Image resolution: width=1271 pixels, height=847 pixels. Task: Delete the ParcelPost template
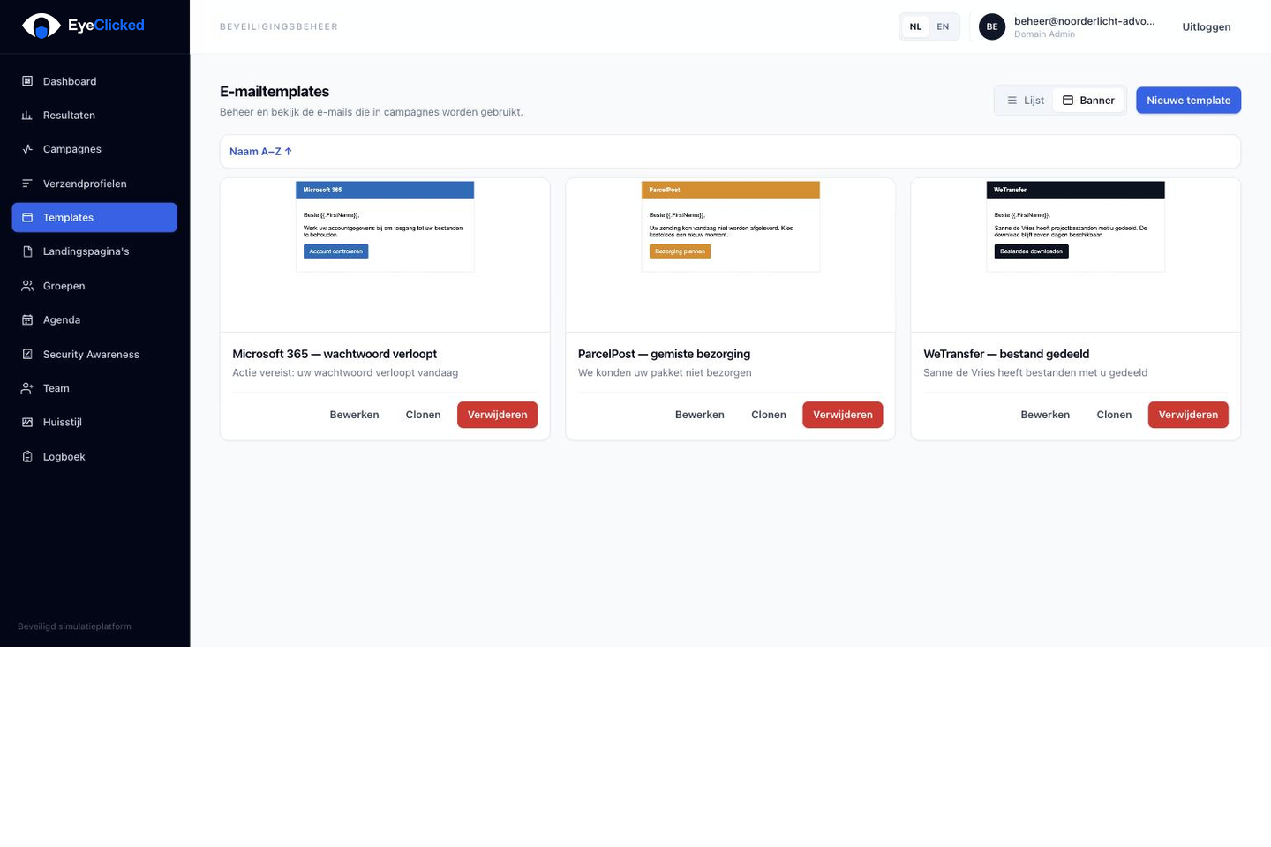(843, 415)
